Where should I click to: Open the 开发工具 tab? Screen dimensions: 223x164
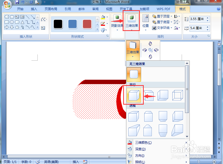coord(126,9)
